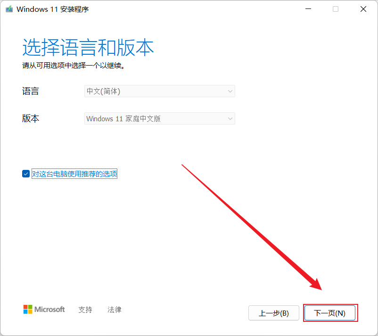
Task: Click the 对这台电脑使用推荐的选项 label text
Action: click(74, 174)
